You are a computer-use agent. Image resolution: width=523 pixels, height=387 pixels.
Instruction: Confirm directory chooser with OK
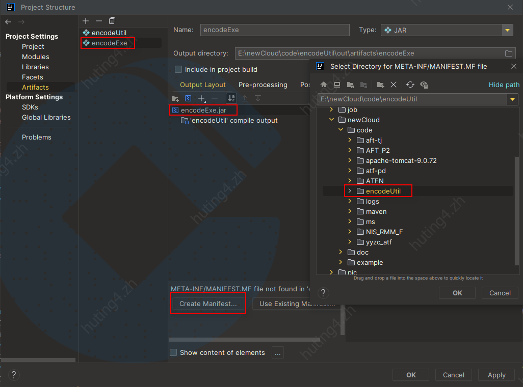[x=457, y=293]
